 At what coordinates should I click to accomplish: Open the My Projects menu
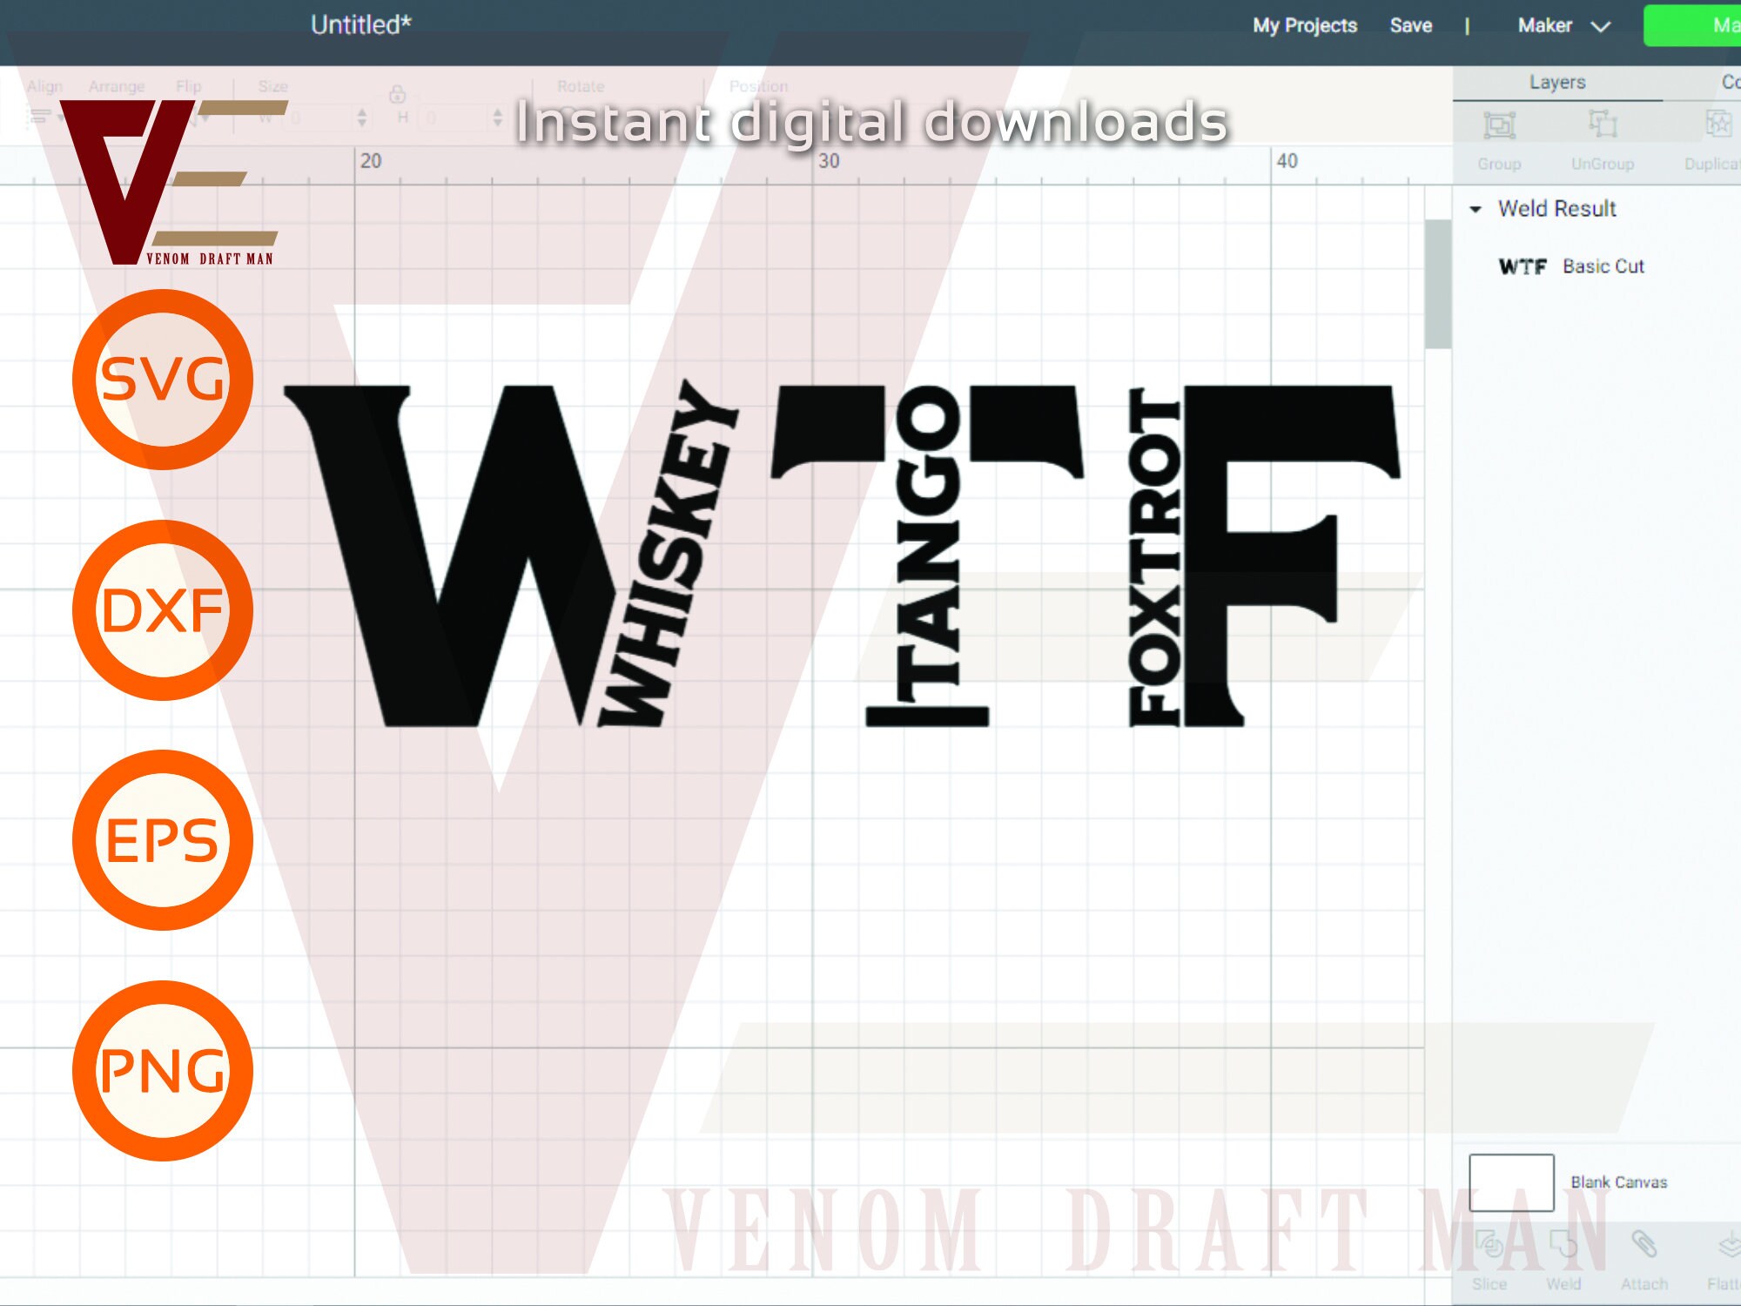click(1303, 25)
